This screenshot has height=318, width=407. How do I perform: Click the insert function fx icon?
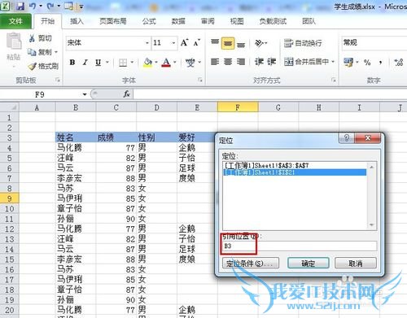(126, 94)
